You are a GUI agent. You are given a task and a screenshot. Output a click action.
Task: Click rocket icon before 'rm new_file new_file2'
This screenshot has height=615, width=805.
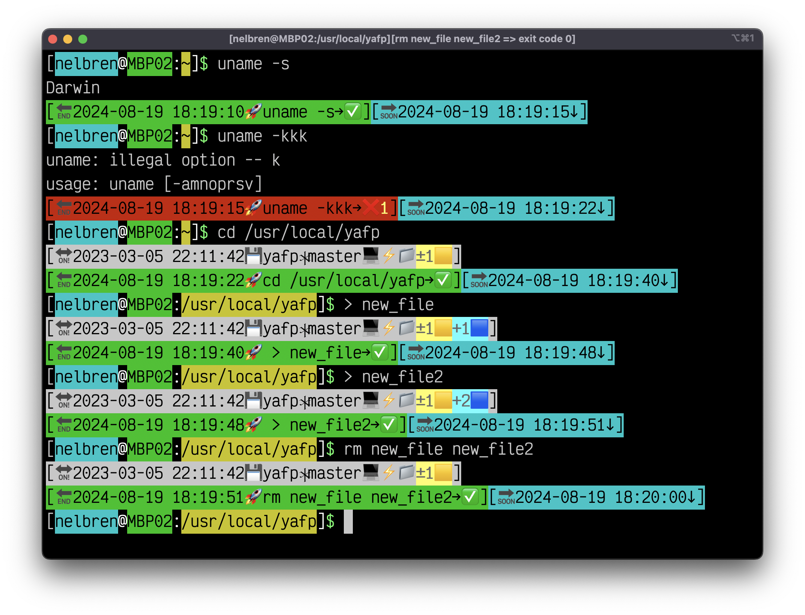(x=254, y=497)
